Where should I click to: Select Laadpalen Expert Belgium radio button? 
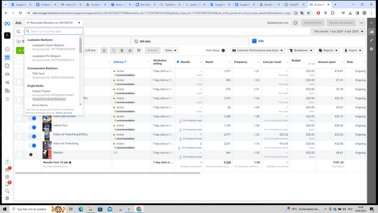pyautogui.click(x=29, y=47)
